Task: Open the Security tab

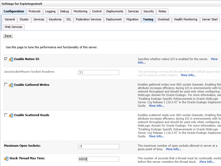Action: pyautogui.click(x=149, y=11)
